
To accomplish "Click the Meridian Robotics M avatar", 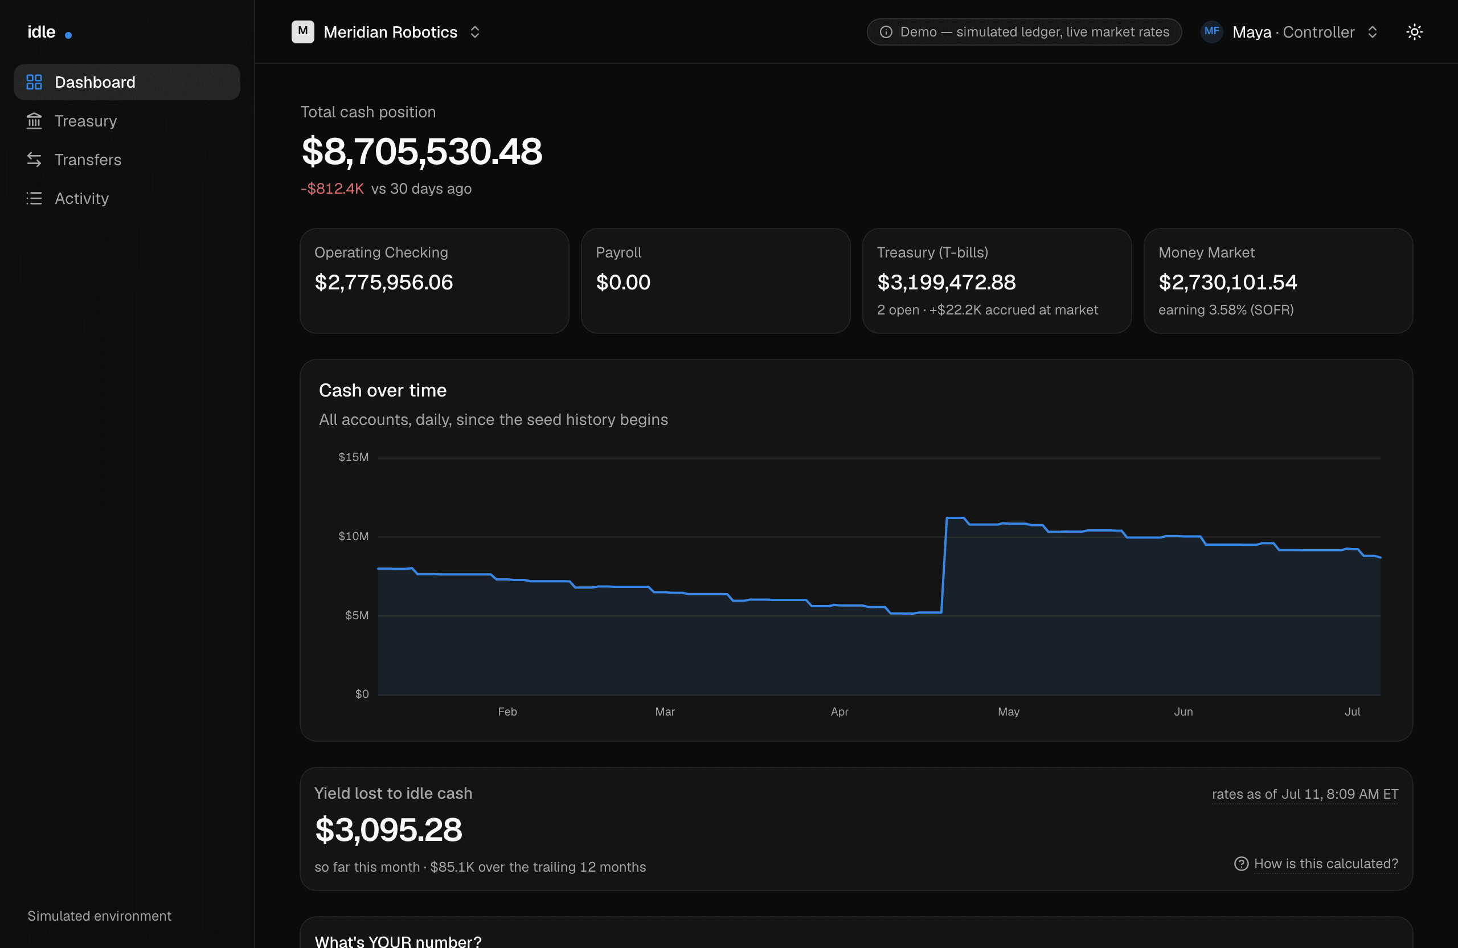I will (302, 32).
